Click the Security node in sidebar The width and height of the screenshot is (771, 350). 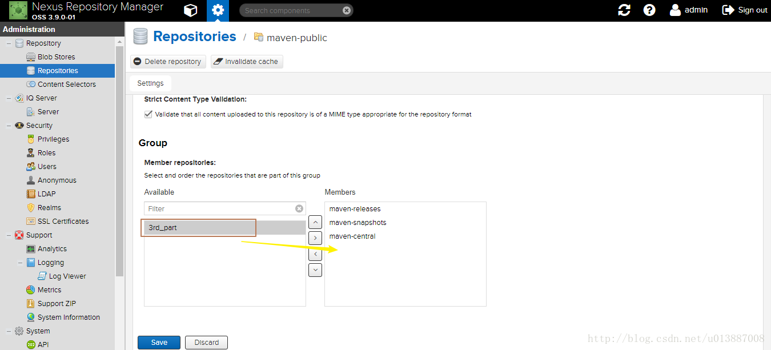pyautogui.click(x=39, y=125)
